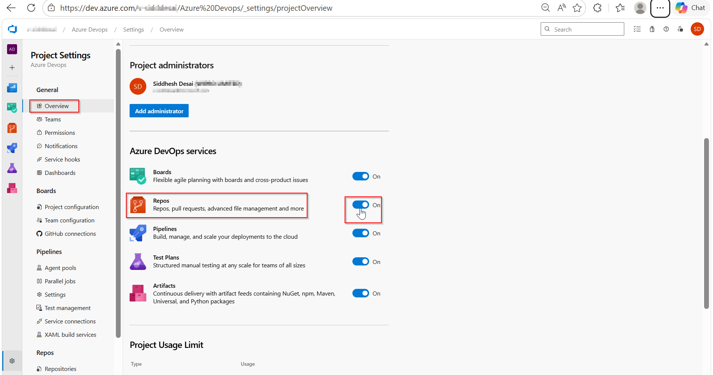Open the AD project tile in sidebar

point(12,49)
